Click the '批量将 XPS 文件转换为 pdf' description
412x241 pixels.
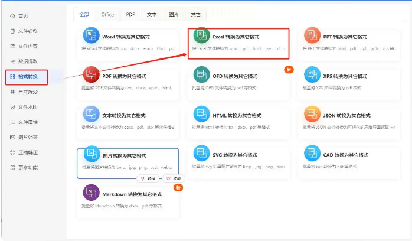coord(332,88)
